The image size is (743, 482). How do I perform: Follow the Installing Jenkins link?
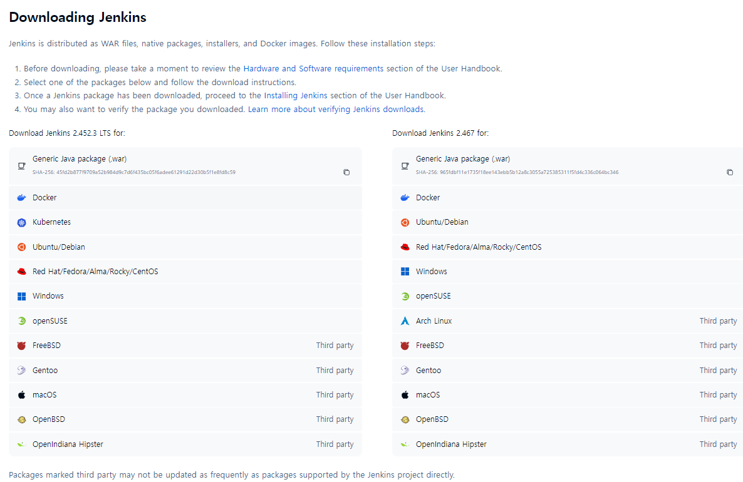pos(296,96)
